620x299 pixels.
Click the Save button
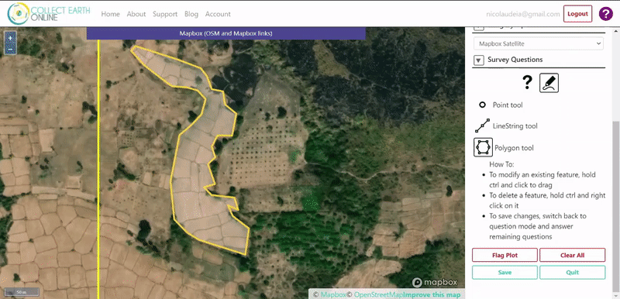click(x=505, y=273)
